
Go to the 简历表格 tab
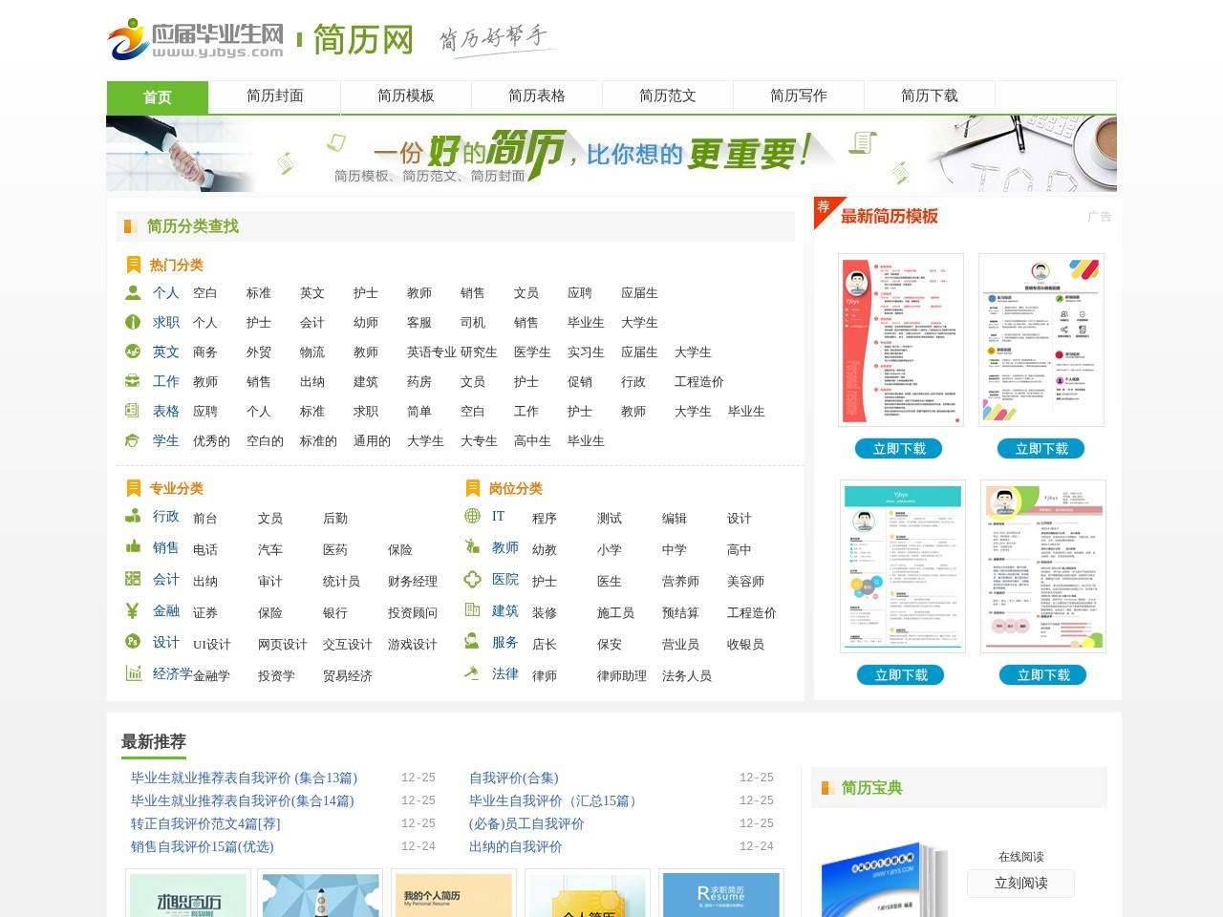click(x=537, y=96)
